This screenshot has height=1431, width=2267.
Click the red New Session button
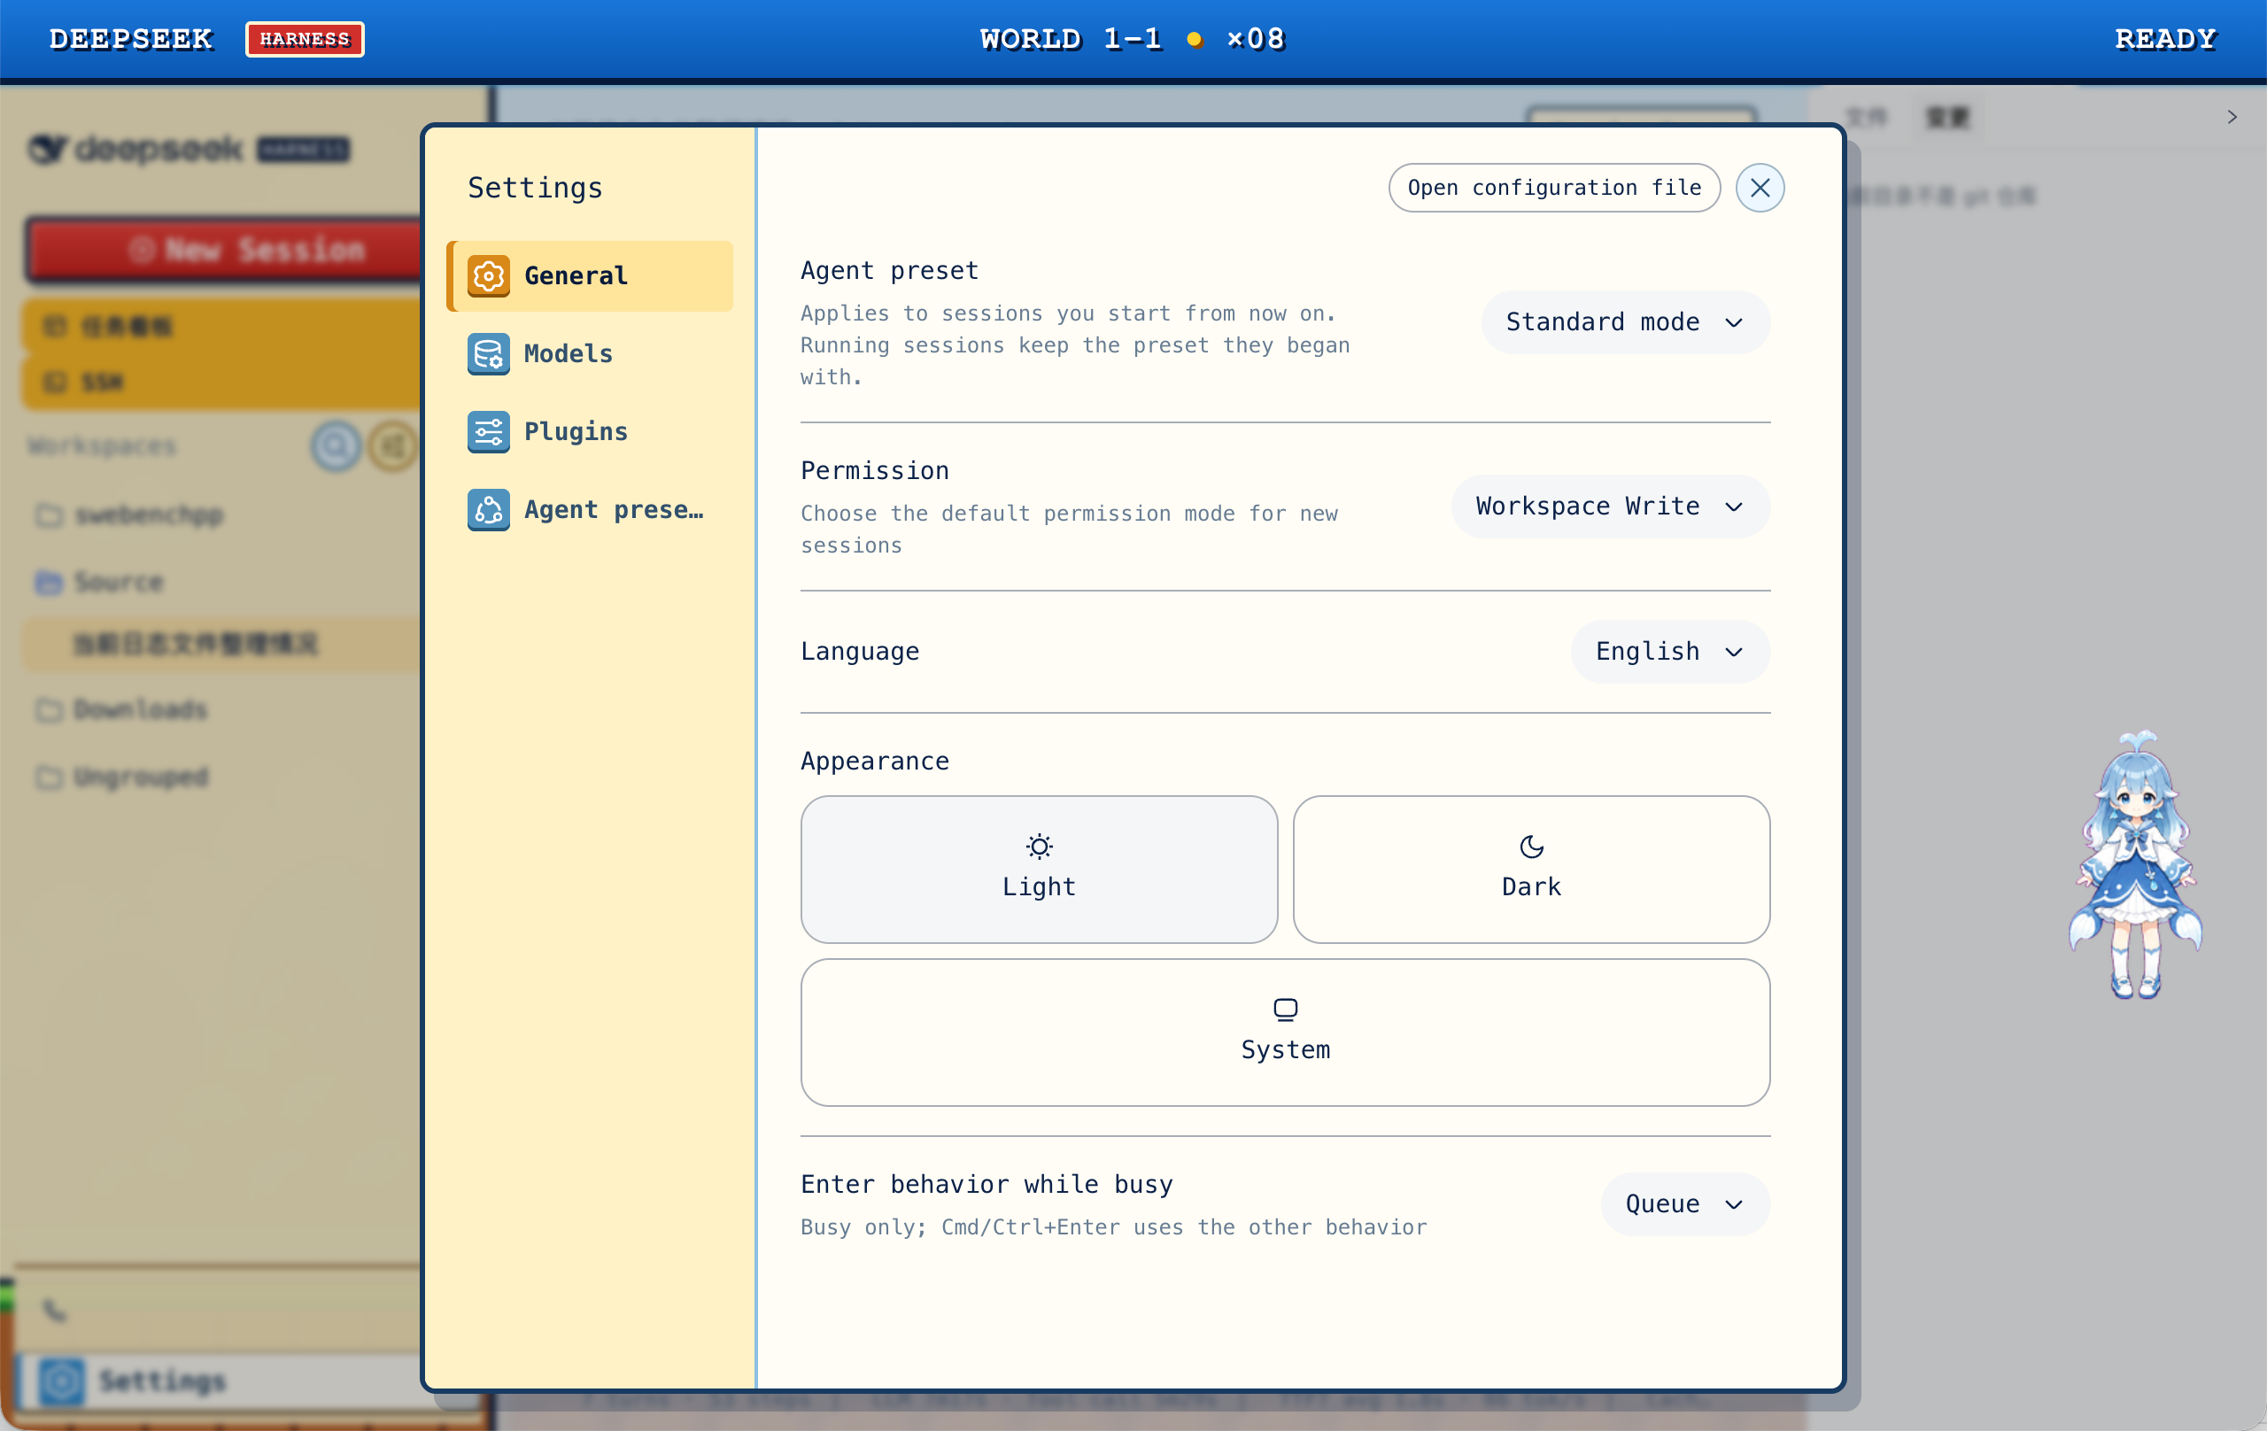click(x=224, y=250)
